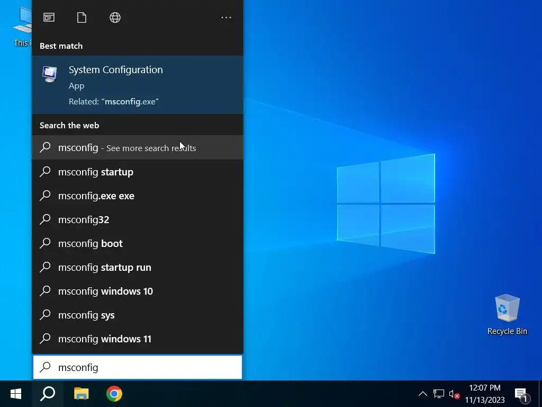
Task: Open the Apps filter icon in search
Action: click(49, 17)
